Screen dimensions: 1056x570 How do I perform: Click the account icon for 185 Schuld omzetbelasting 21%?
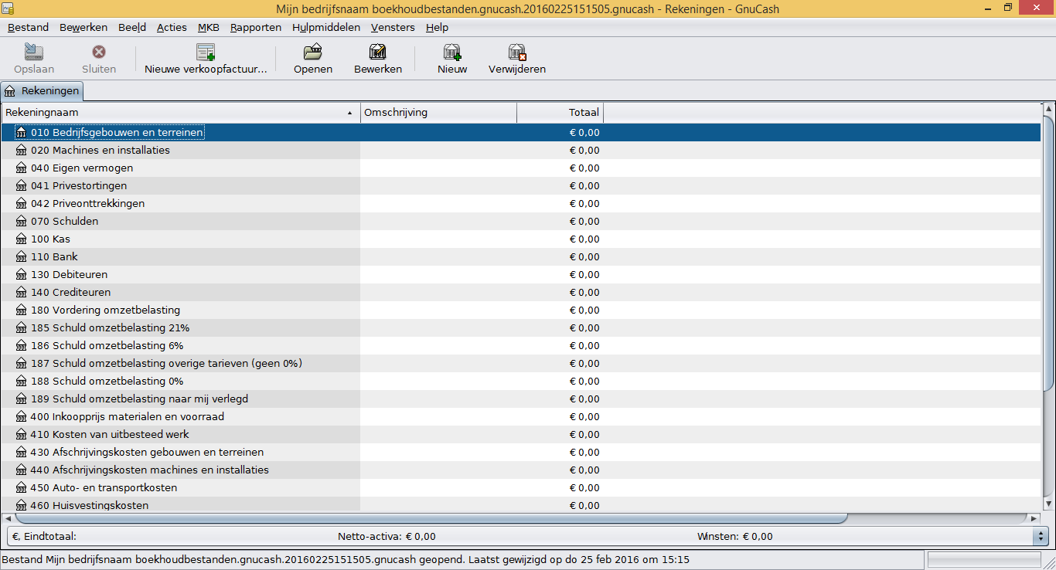(x=21, y=328)
